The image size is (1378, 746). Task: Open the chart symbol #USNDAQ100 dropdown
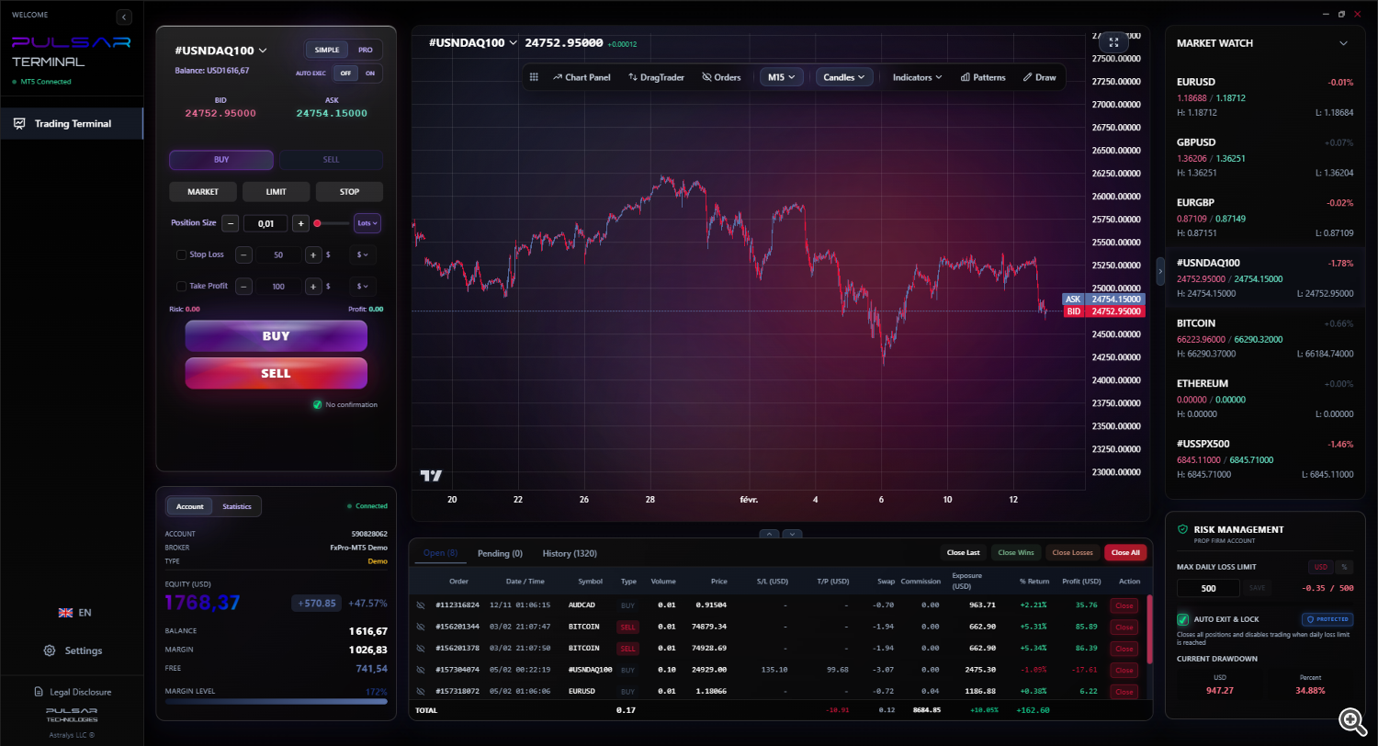coord(474,42)
